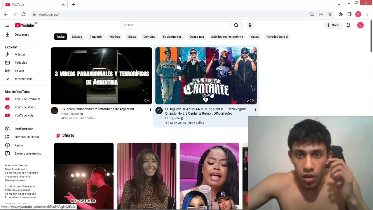Open the CONSUELO short
The image size is (373, 210).
pos(84,176)
